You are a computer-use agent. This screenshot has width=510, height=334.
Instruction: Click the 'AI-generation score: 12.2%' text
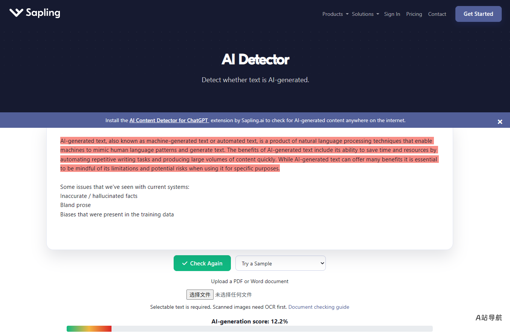tap(250, 322)
